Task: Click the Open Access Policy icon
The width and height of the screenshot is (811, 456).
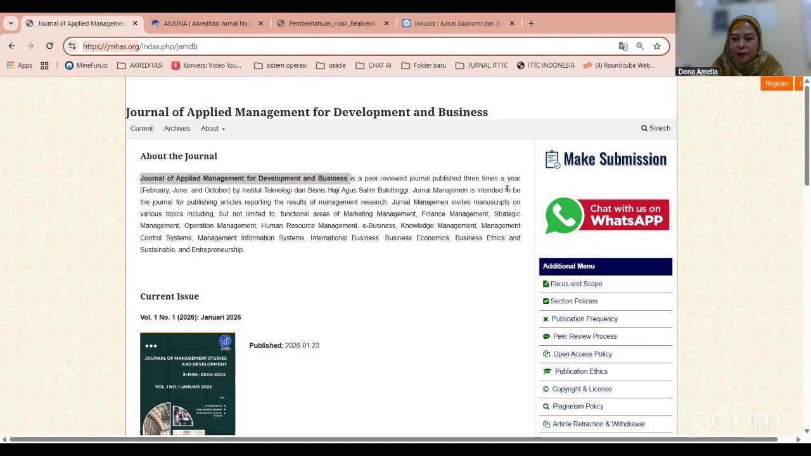Action: click(546, 354)
